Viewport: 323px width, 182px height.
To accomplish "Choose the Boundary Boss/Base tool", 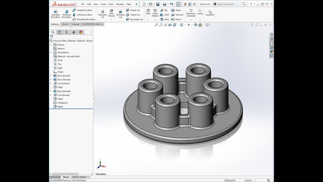I will 84,19.
